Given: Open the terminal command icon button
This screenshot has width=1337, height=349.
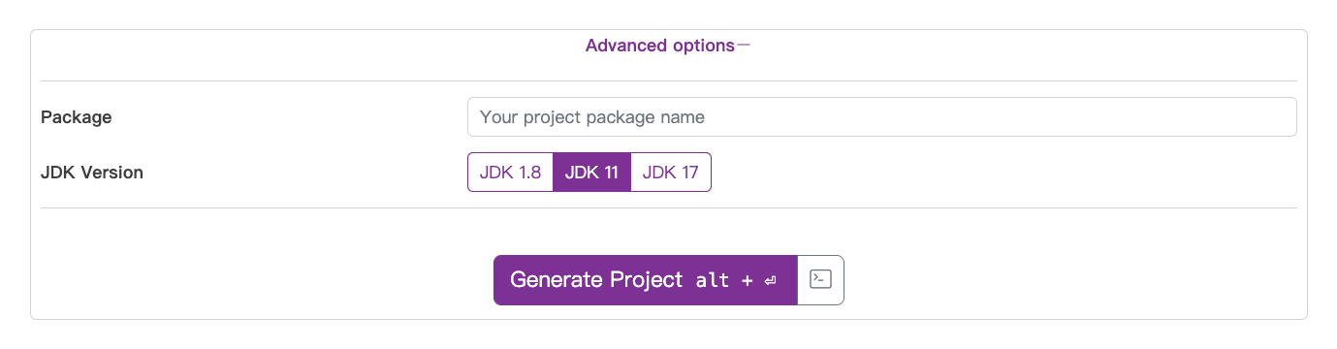Looking at the screenshot, I should coord(820,280).
